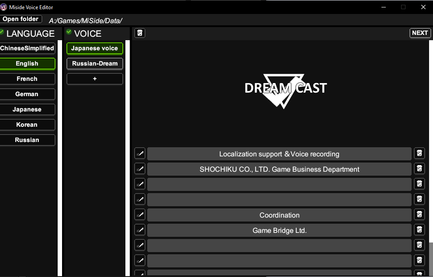Click the empty text field directly below SHOCHIKU
This screenshot has width=433, height=277.
(x=279, y=184)
